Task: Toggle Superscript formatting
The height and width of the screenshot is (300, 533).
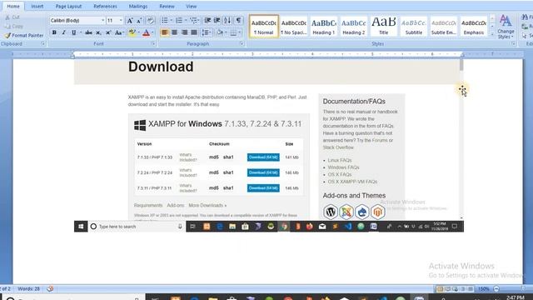Action: pyautogui.click(x=108, y=32)
